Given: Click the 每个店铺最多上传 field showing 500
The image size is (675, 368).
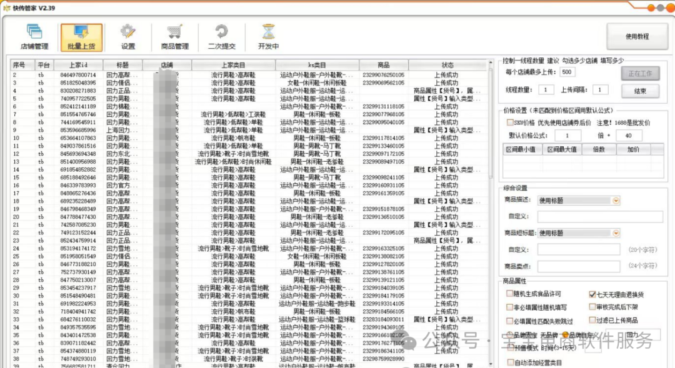Looking at the screenshot, I should coord(567,72).
